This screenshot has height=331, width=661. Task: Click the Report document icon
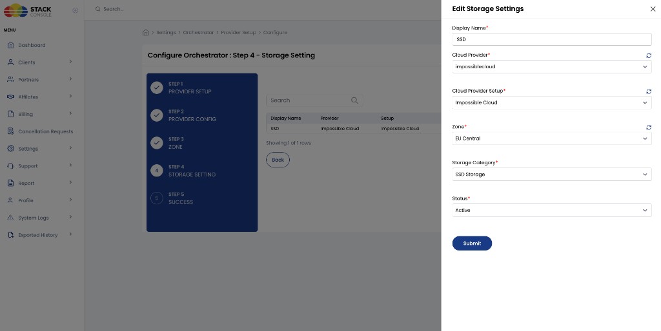pos(11,183)
